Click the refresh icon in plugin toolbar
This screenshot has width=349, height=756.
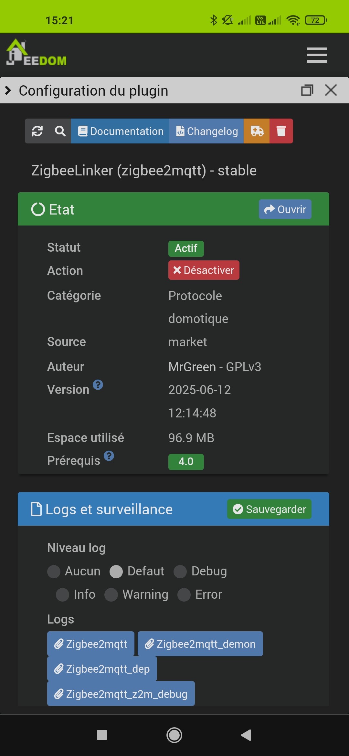37,131
